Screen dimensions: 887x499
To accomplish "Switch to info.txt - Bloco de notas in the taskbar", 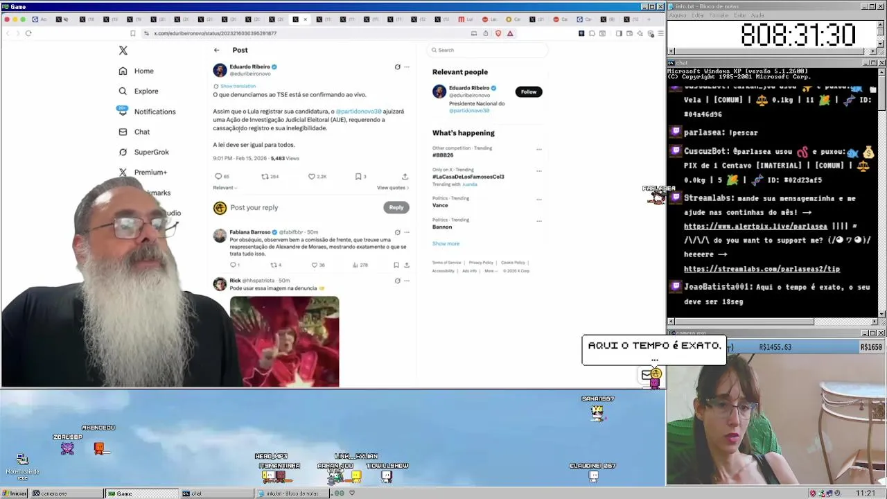I will [x=292, y=493].
